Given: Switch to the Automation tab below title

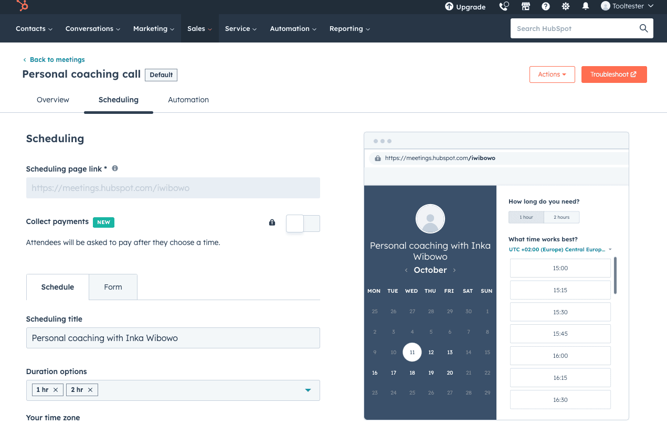Looking at the screenshot, I should pyautogui.click(x=188, y=100).
